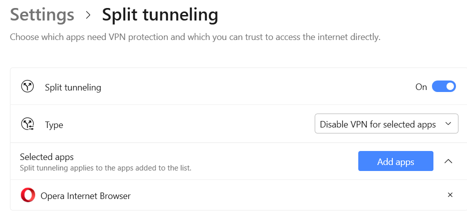Click the Type setting row icon
Viewport: 467px width, 213px height.
click(x=27, y=124)
